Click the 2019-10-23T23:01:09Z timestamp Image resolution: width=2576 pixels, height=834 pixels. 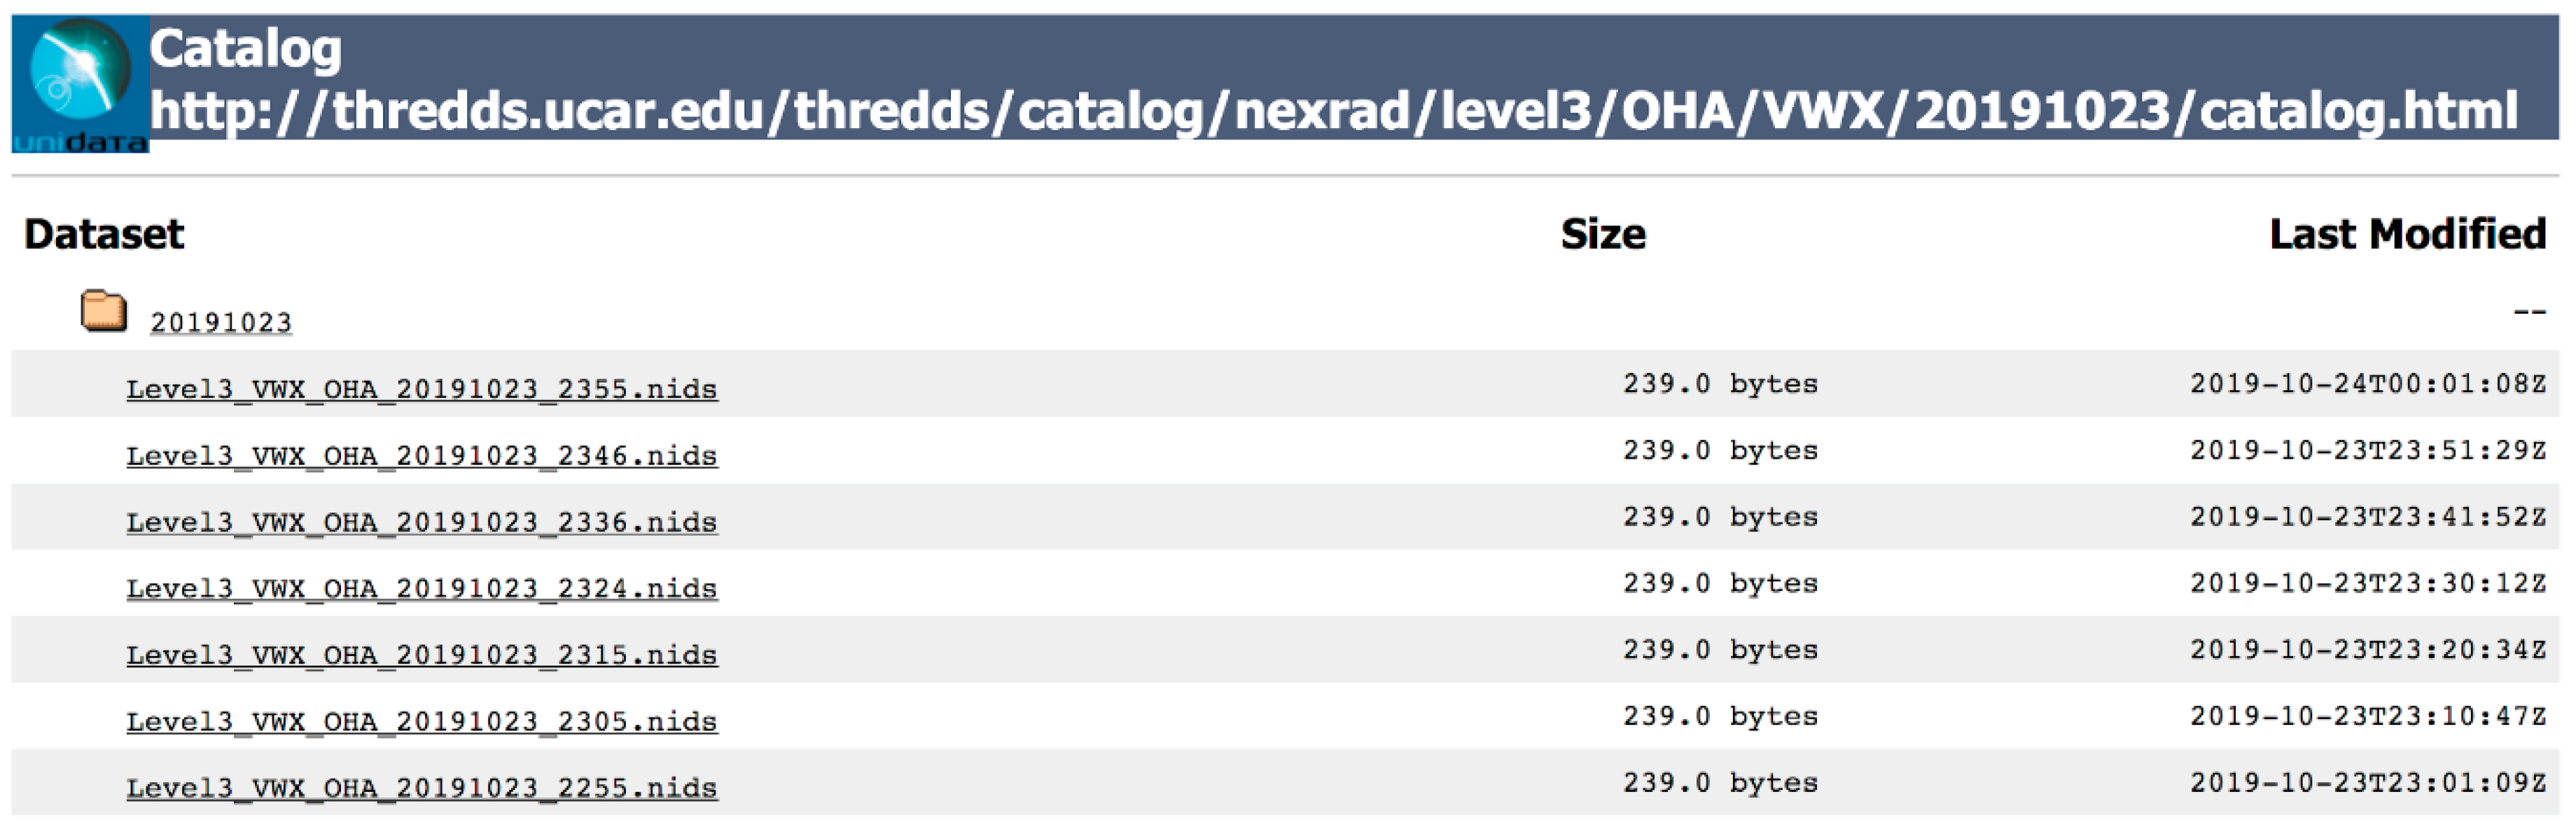tap(2367, 783)
